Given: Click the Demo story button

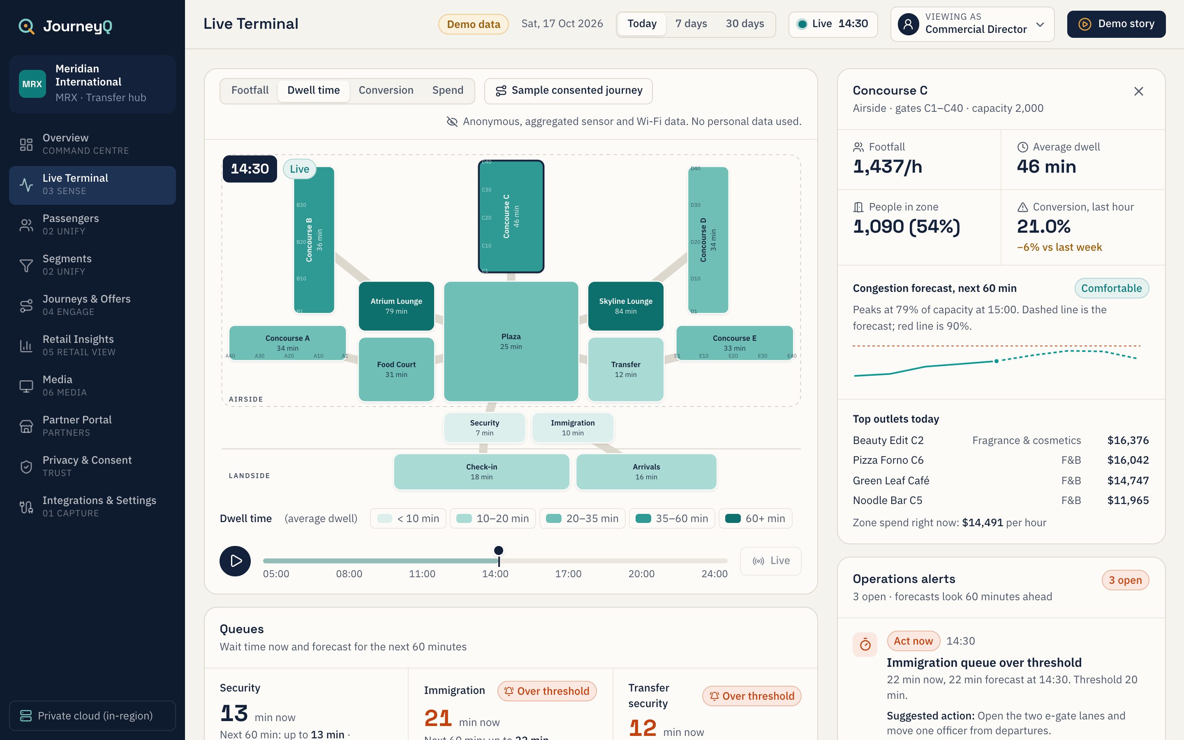Looking at the screenshot, I should 1116,24.
